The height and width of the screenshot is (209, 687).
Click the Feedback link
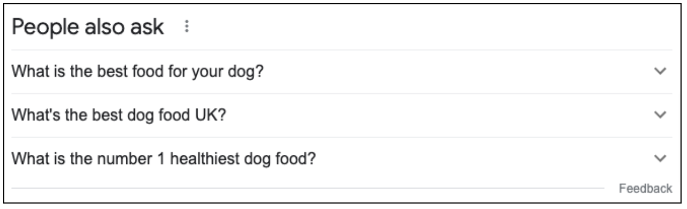click(645, 188)
